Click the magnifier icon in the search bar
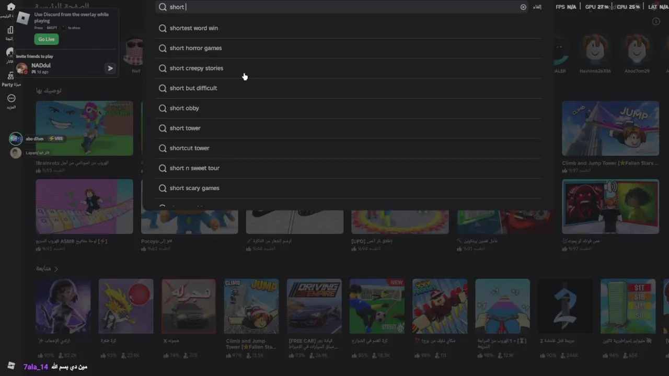 (x=163, y=7)
